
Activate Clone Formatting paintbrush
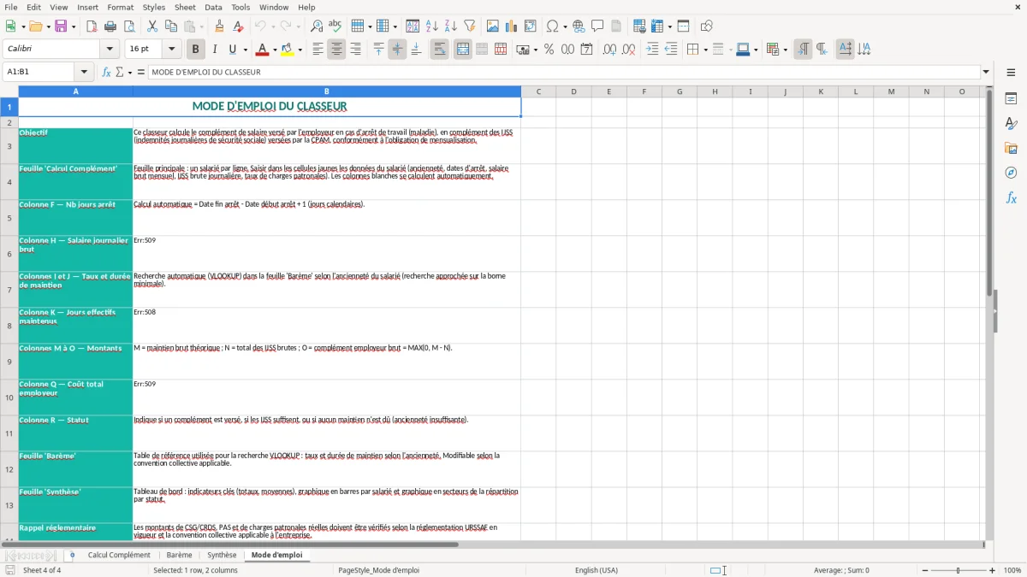[219, 26]
